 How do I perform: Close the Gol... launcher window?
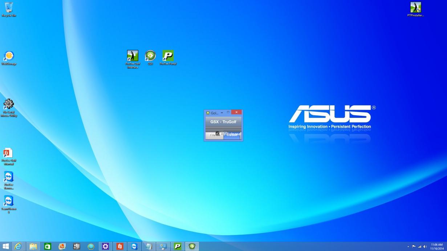coord(236,112)
